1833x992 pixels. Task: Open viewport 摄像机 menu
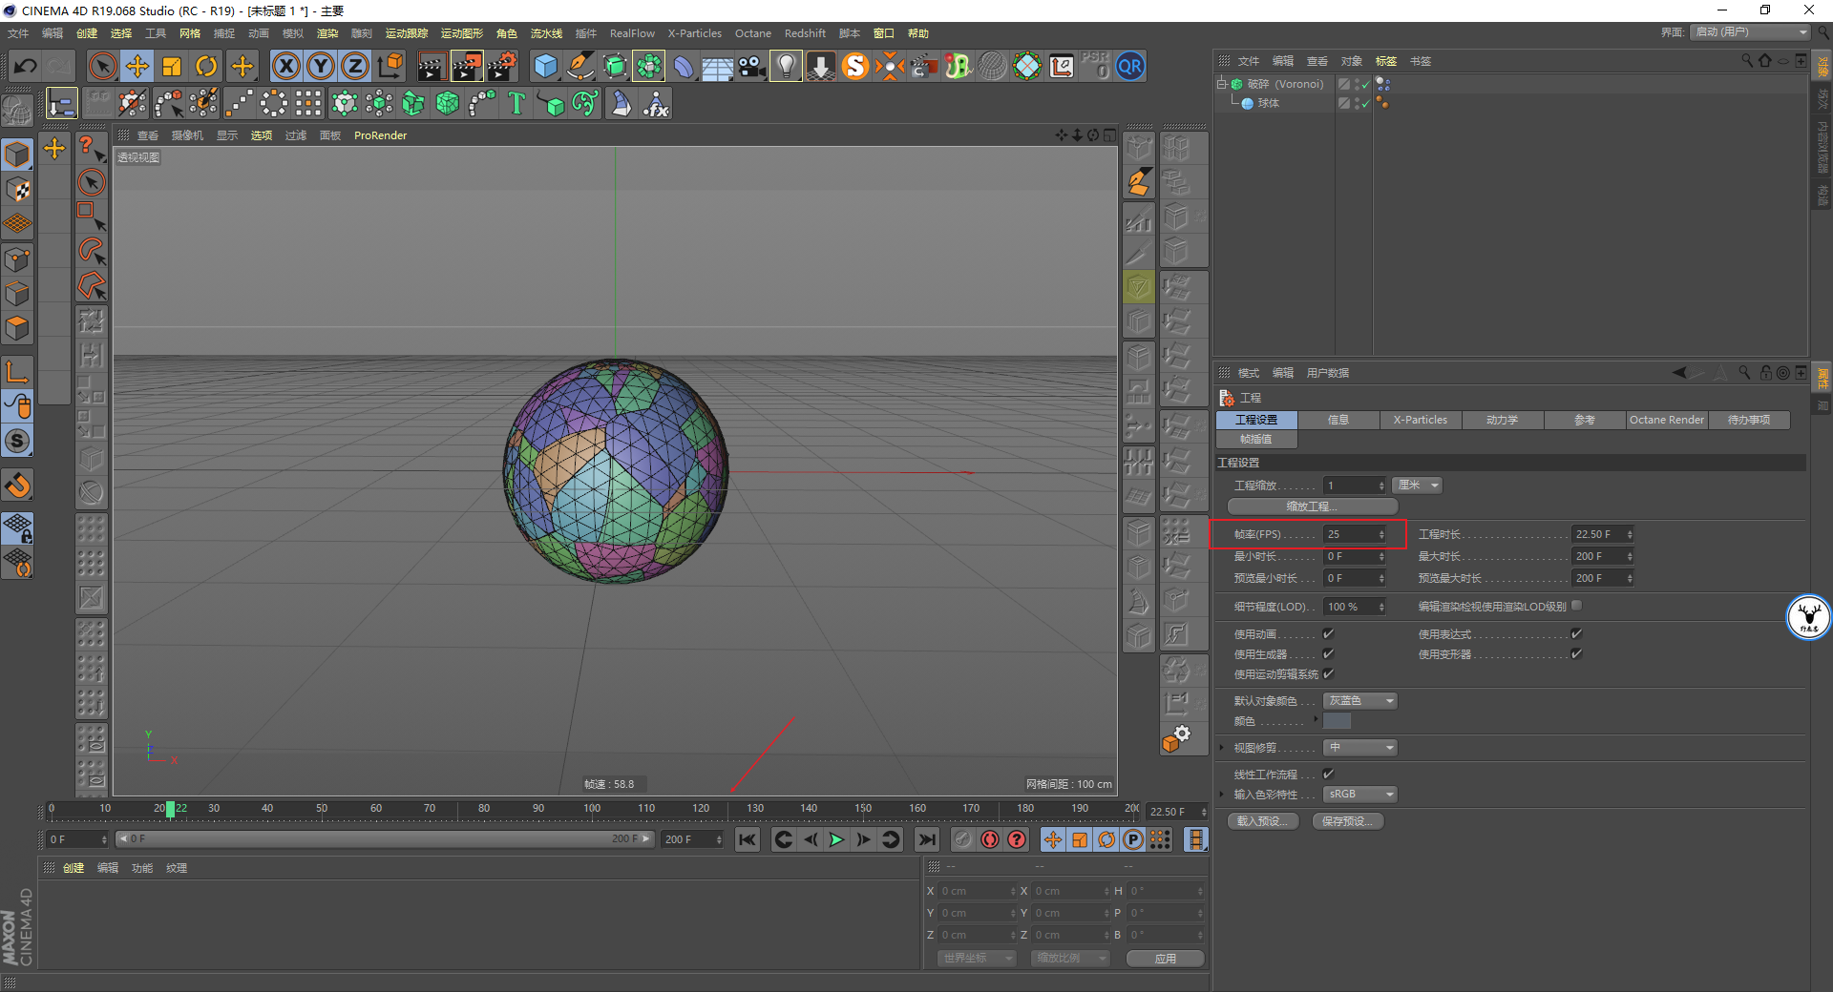[x=187, y=135]
